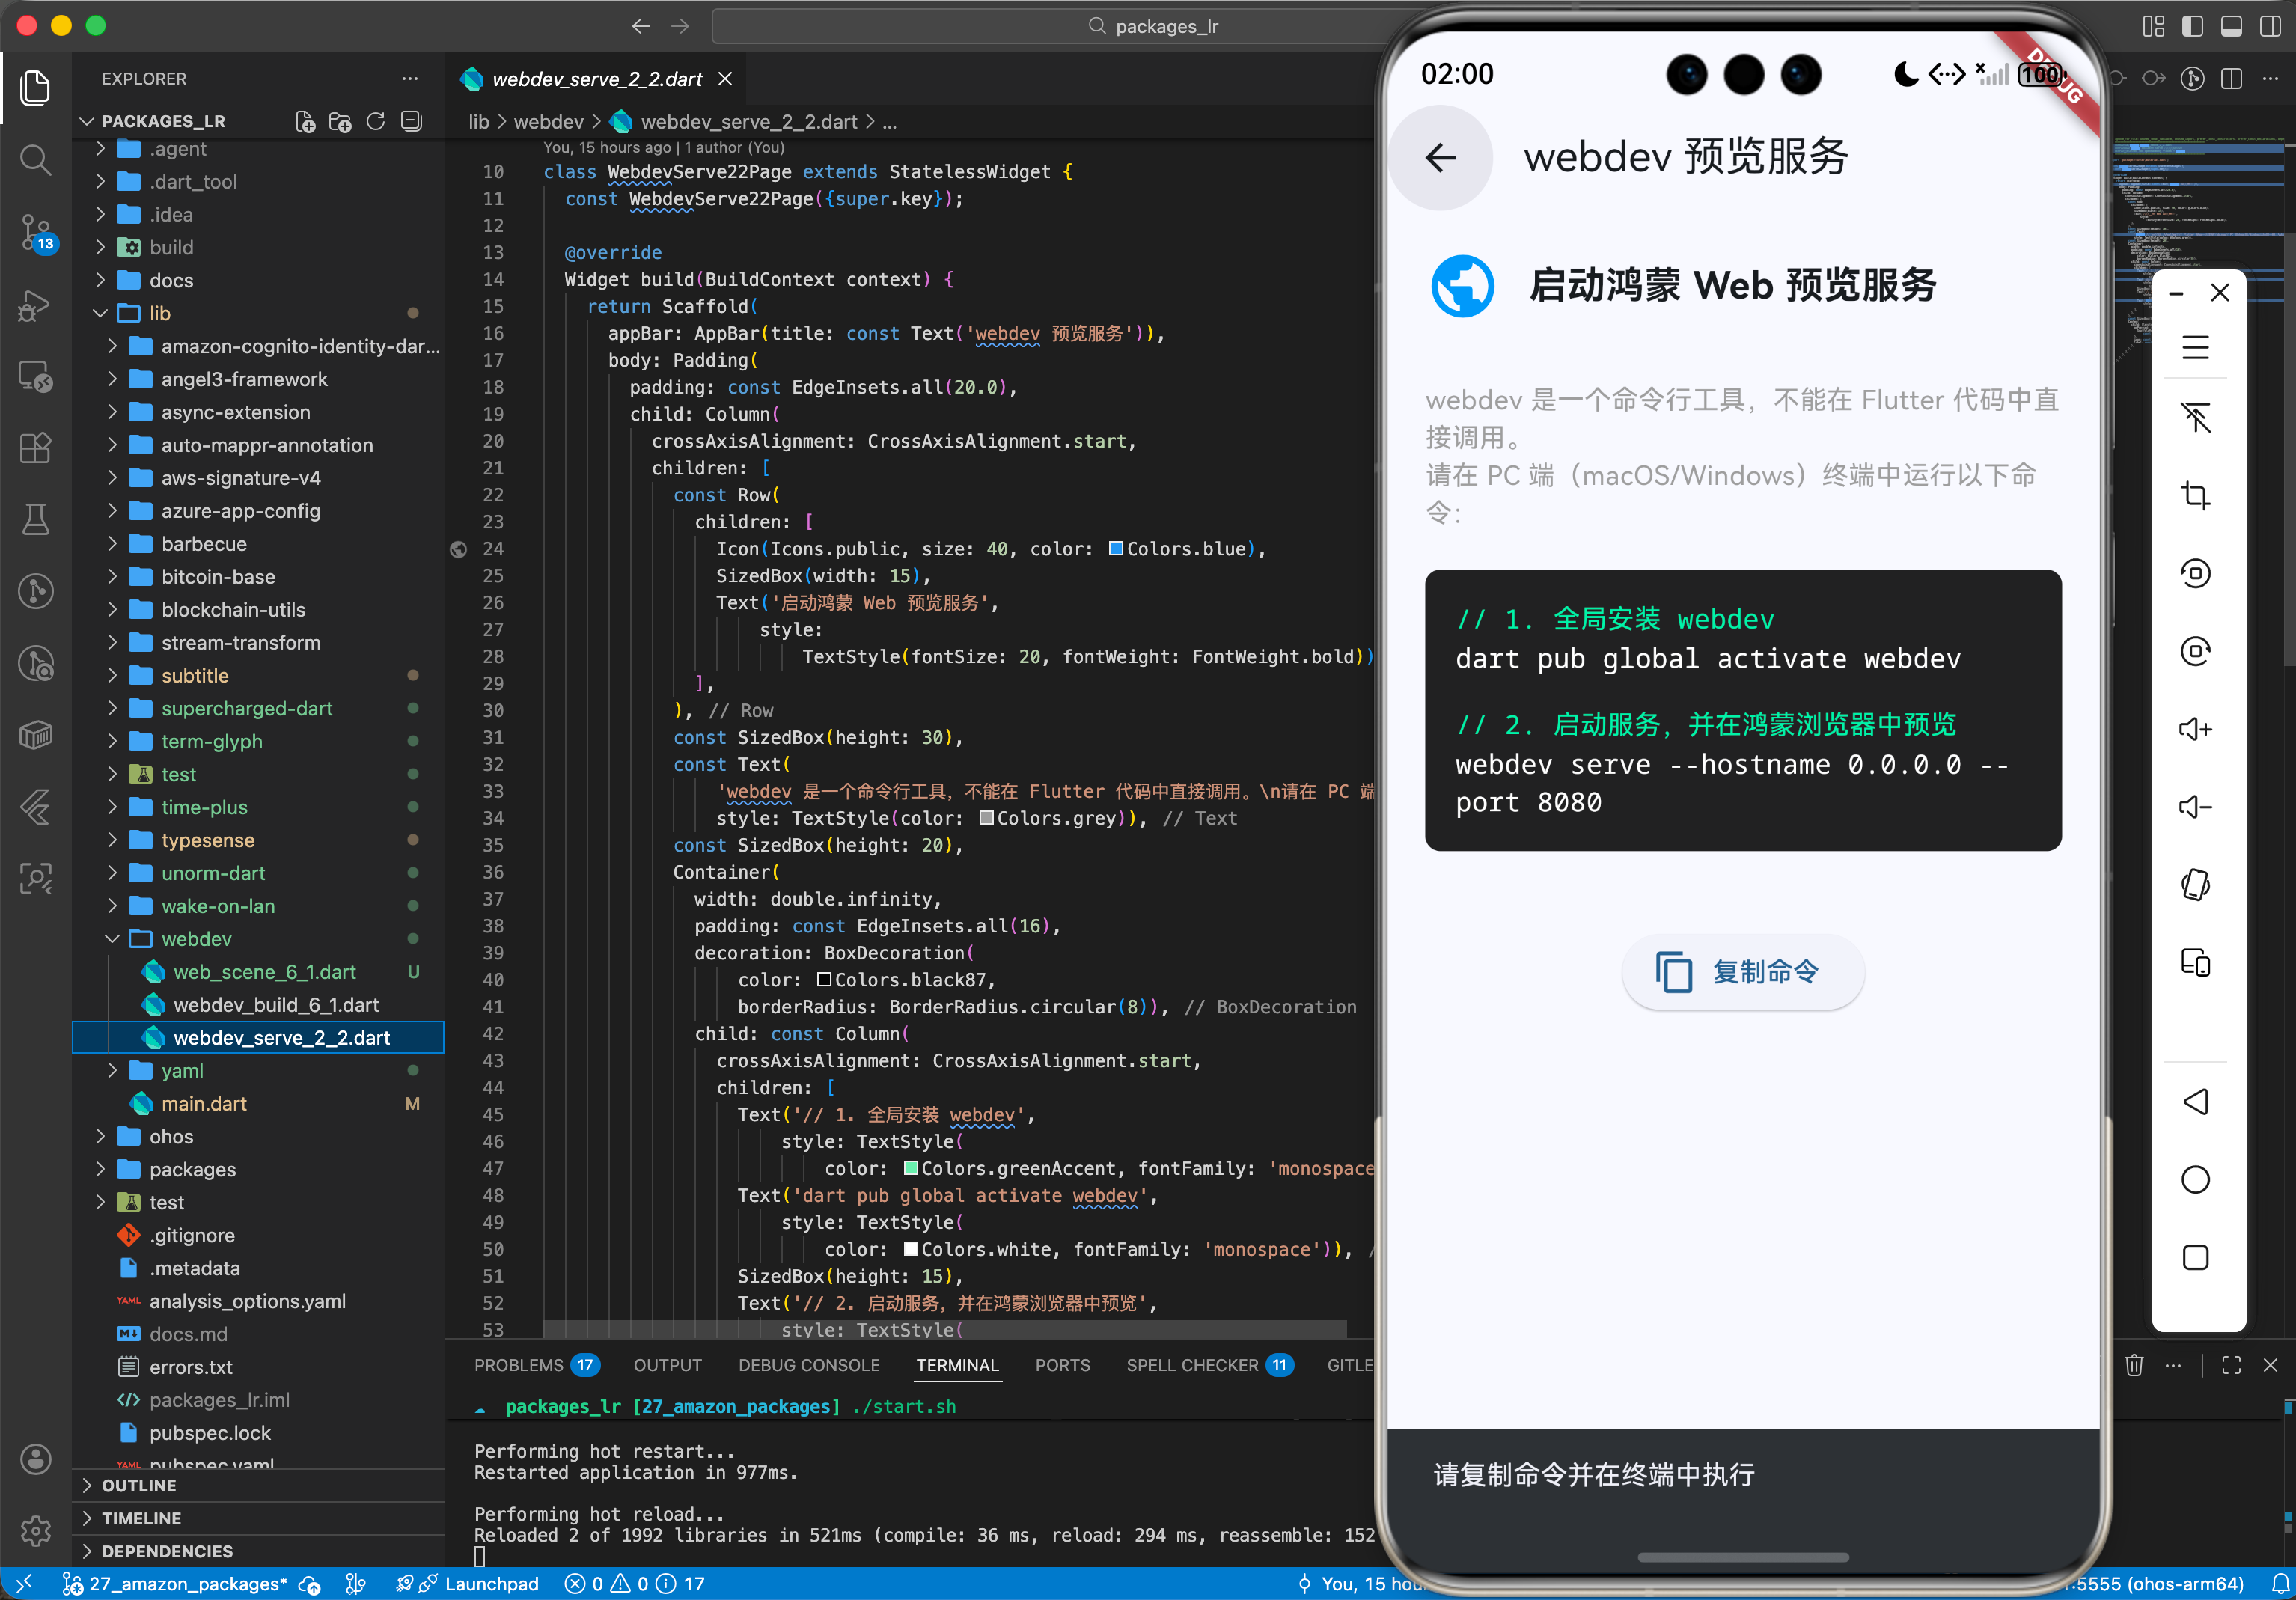The height and width of the screenshot is (1600, 2296).
Task: Switch to the SPELL CHECKER tab
Action: 1210,1365
